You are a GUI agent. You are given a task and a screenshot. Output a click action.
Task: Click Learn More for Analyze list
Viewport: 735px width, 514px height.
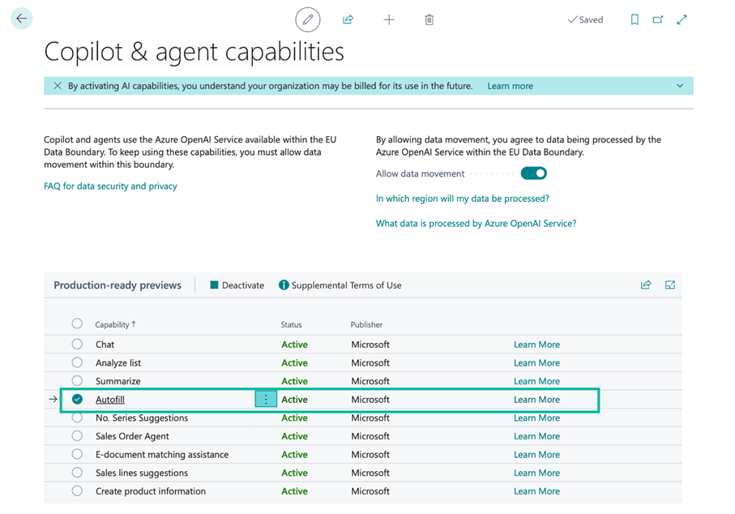[x=536, y=363]
